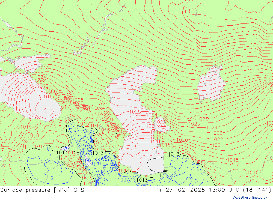Select the "Fr 27-02-2026 15:00 UTC (18+141)" timestamp
273x200 pixels.
pyautogui.click(x=214, y=190)
